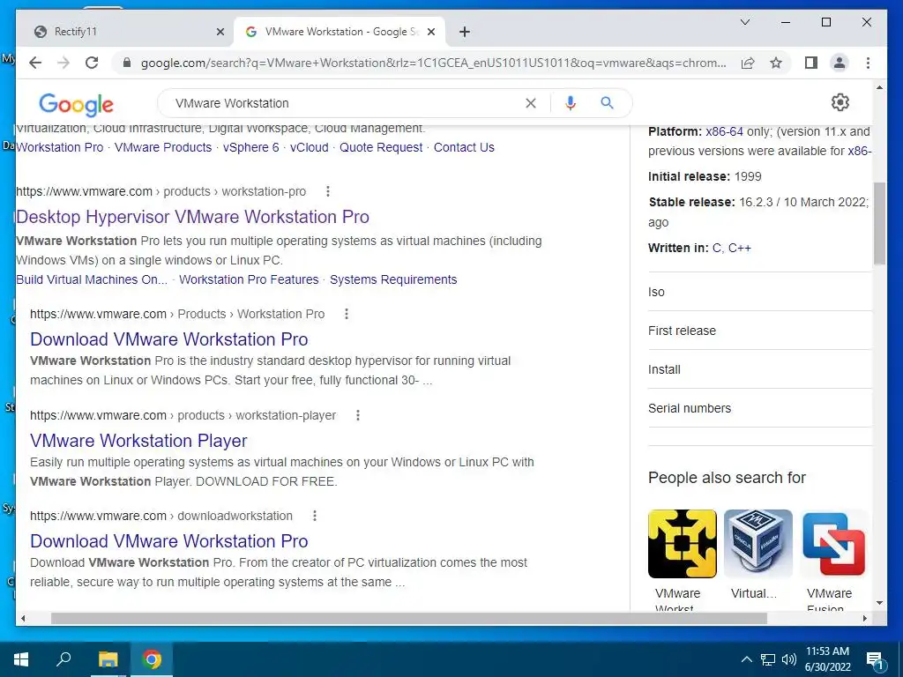Open Desktop Hypervisor VMware Workstation Pro result

(193, 217)
